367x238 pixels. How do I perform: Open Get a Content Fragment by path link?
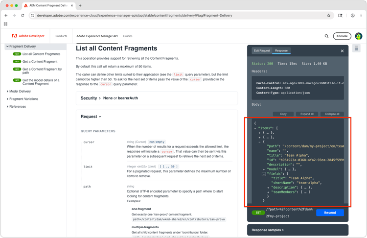(42, 71)
